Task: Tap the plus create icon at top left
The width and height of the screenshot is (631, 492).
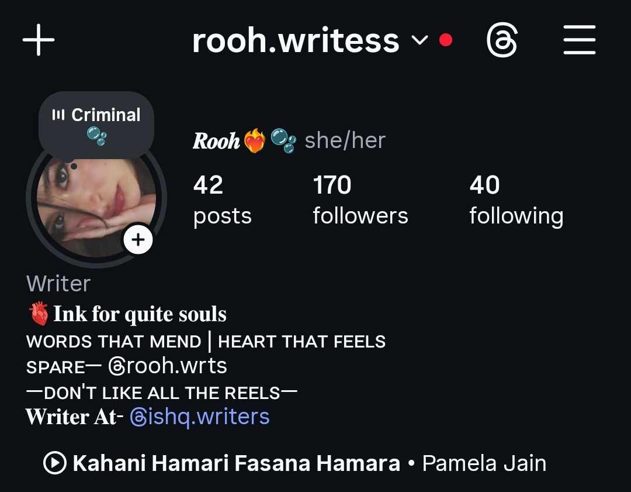Action: click(x=39, y=40)
